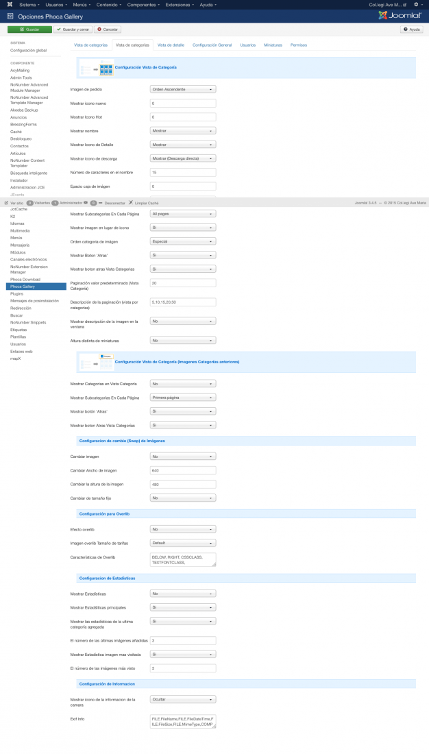Click Número de caracteres en el nombre field
Image resolution: width=429 pixels, height=754 pixels.
click(183, 172)
